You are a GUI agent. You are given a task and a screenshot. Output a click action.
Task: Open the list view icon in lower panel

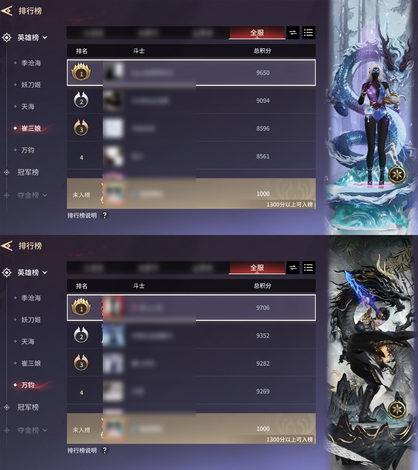click(309, 268)
